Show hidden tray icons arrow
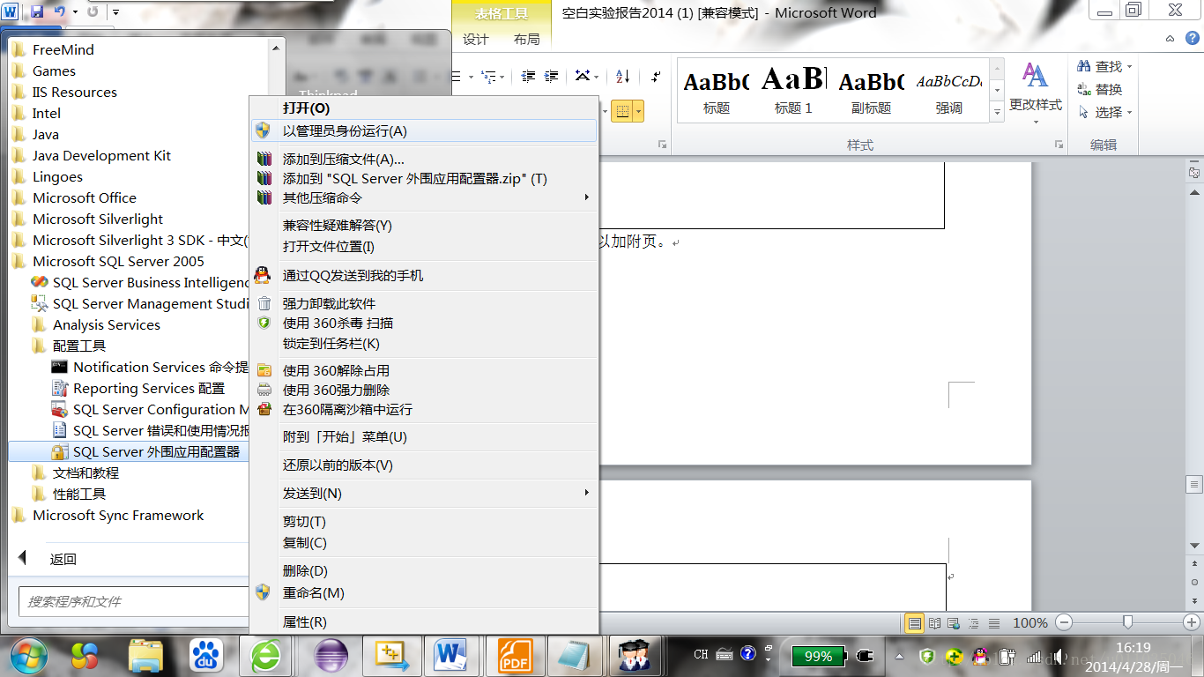Screen dimensions: 1204x677 pyautogui.click(x=900, y=656)
